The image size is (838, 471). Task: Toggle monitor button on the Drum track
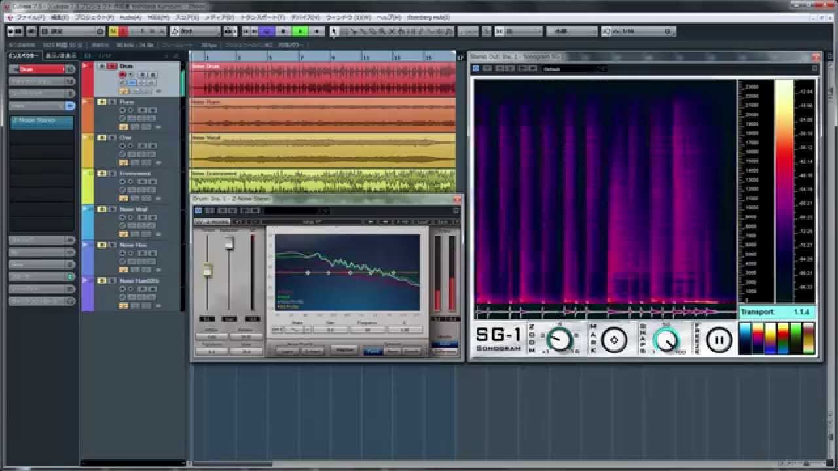coord(130,75)
